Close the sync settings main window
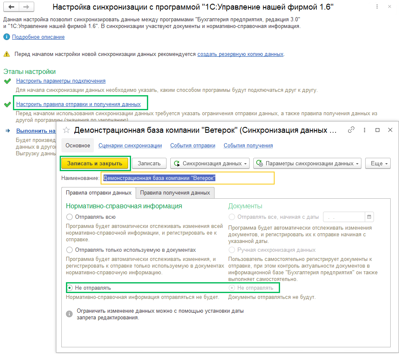 (389, 7)
